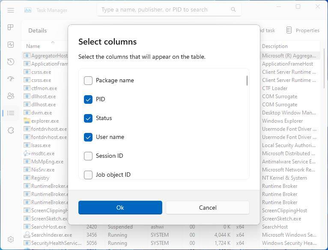Click the Select columns list scrollbar
328x250 pixels.
(x=247, y=81)
